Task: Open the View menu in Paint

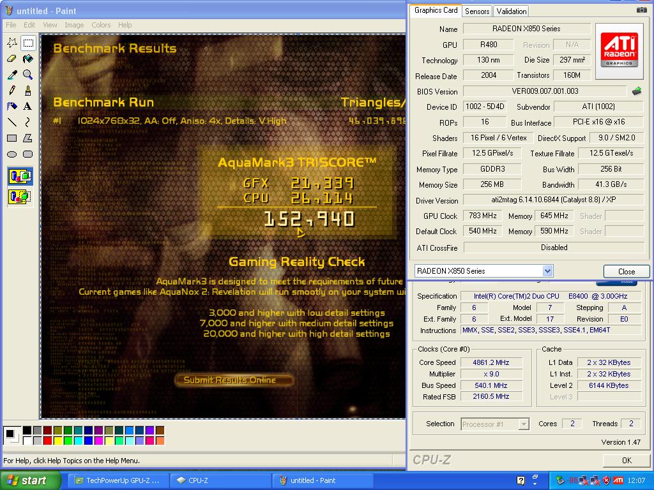Action: [50, 25]
